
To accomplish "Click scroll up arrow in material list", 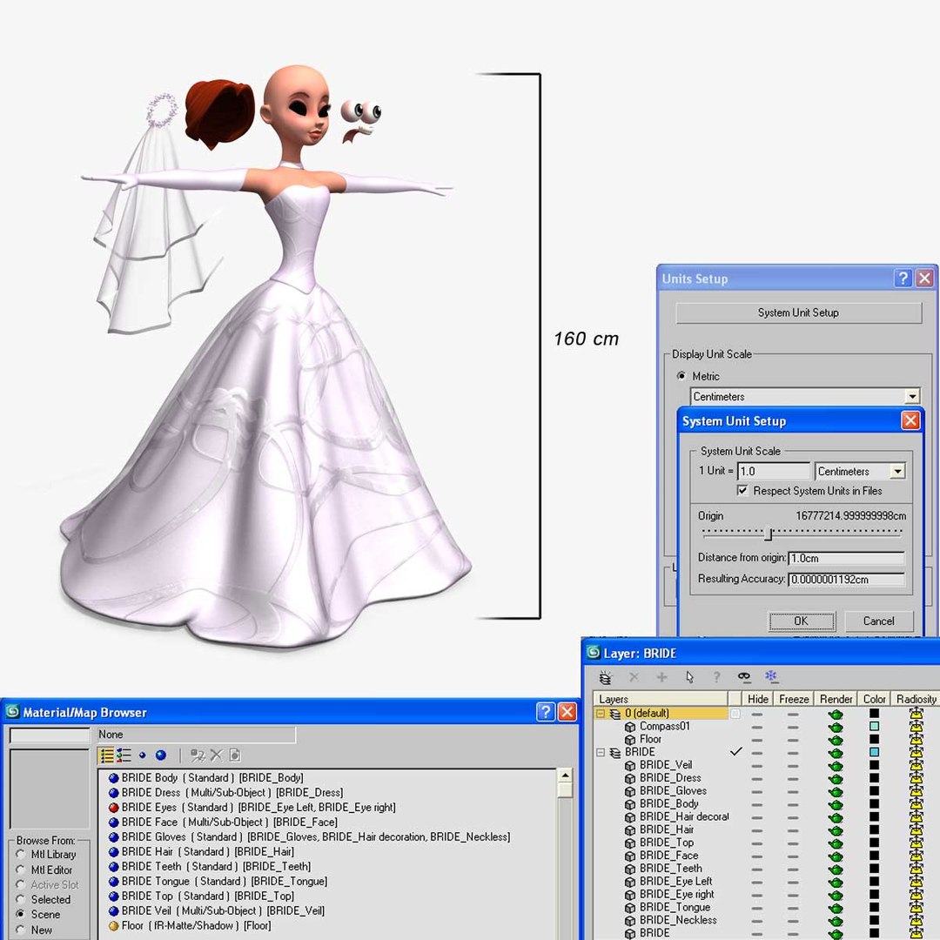I will point(564,775).
